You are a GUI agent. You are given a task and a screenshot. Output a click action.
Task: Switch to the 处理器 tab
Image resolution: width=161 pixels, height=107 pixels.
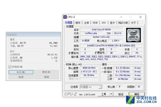pyautogui.click(x=69, y=23)
